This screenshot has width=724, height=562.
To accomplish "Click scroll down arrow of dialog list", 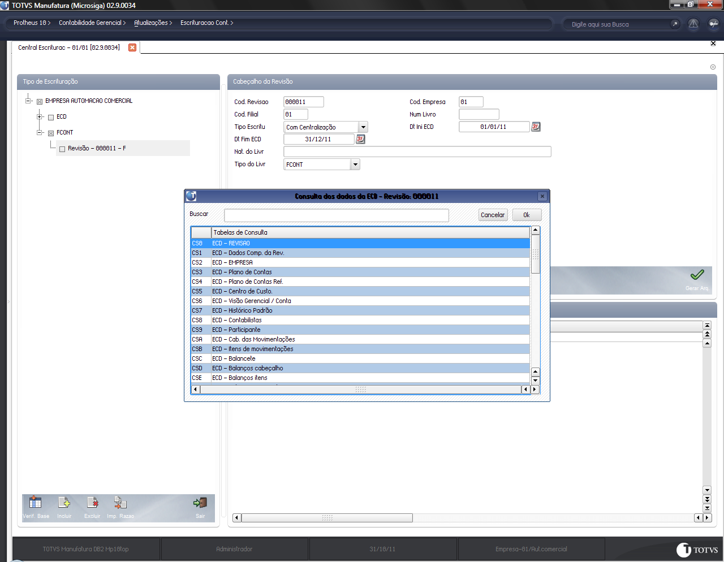I will pos(535,381).
